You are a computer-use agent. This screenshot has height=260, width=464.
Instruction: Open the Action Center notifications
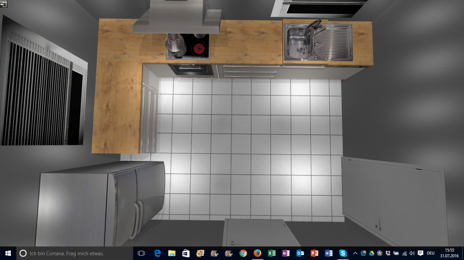421,253
